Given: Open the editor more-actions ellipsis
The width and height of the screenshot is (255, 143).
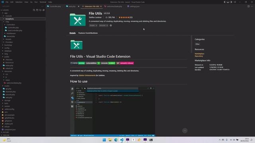Looking at the screenshot, I should 252,6.
